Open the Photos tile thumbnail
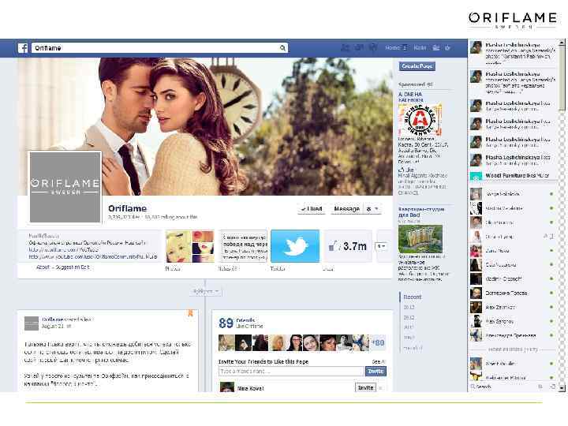This screenshot has width=568, height=426. pyautogui.click(x=190, y=246)
